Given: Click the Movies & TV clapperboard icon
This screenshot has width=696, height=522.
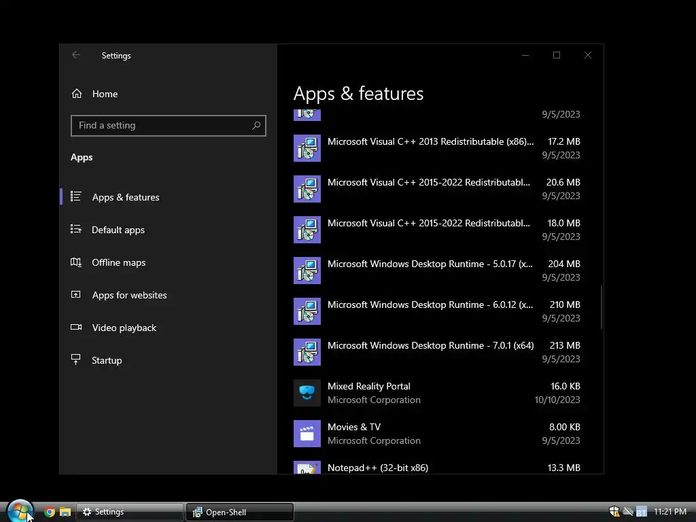Looking at the screenshot, I should [307, 434].
